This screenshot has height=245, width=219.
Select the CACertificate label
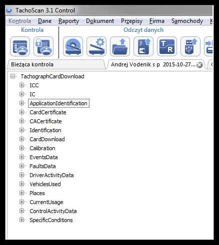tap(45, 121)
